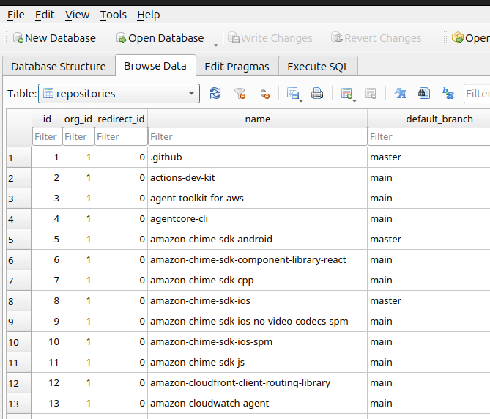Click the cell 'amazon-cloudwatch-agent'
The image size is (490, 419).
(x=258, y=404)
